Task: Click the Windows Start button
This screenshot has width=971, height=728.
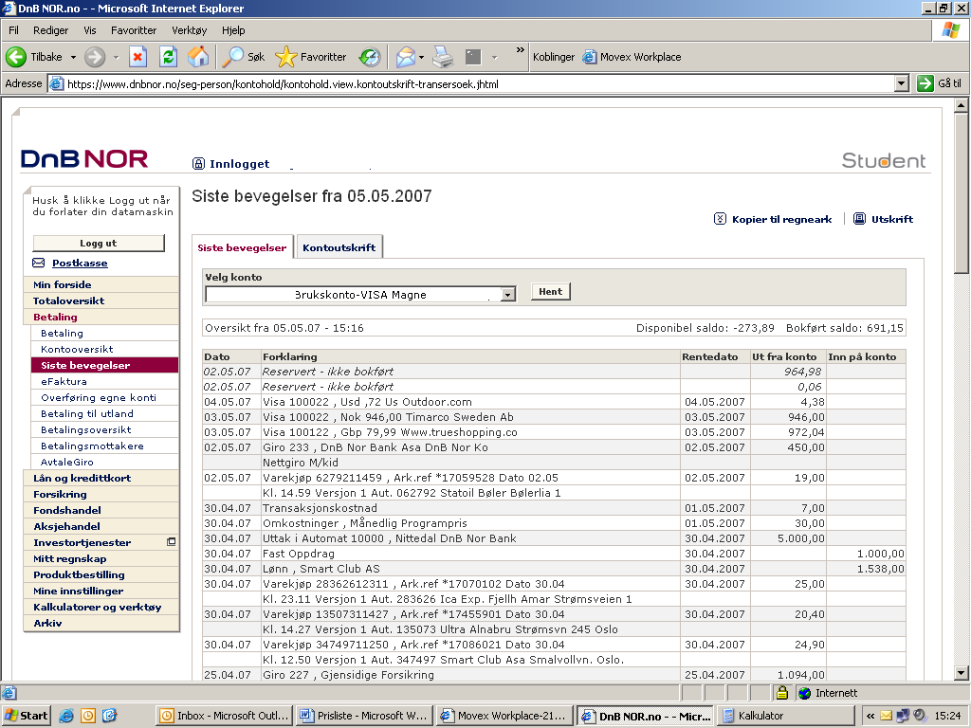Action: pyautogui.click(x=26, y=716)
